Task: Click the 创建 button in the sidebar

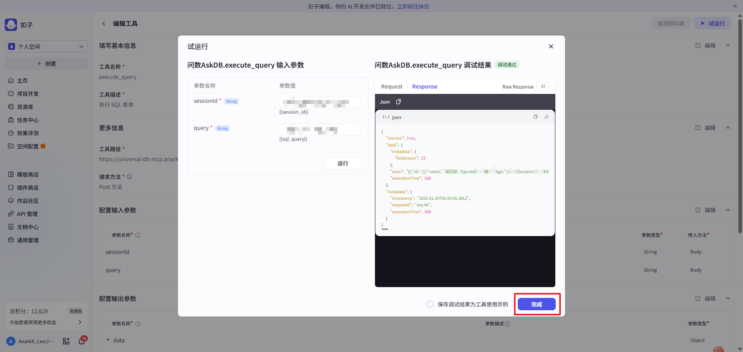Action: click(x=46, y=64)
